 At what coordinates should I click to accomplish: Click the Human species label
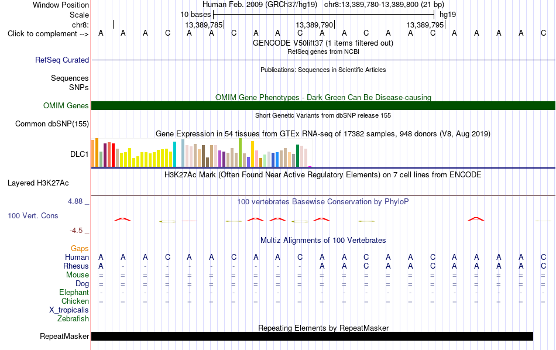[77, 257]
